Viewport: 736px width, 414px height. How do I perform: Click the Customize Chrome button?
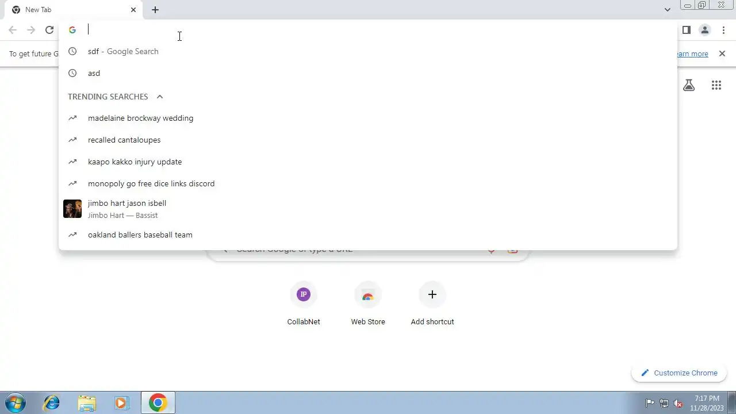click(x=679, y=373)
